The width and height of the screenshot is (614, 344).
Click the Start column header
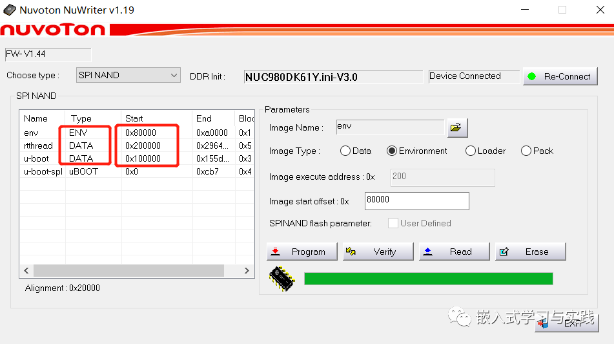157,118
